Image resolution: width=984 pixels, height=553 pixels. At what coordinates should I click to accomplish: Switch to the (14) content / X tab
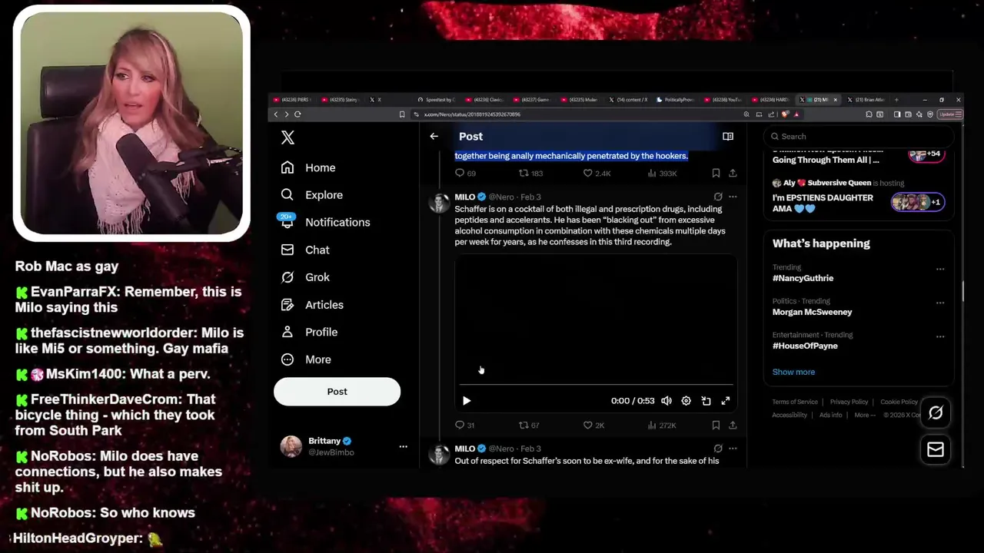tap(628, 100)
